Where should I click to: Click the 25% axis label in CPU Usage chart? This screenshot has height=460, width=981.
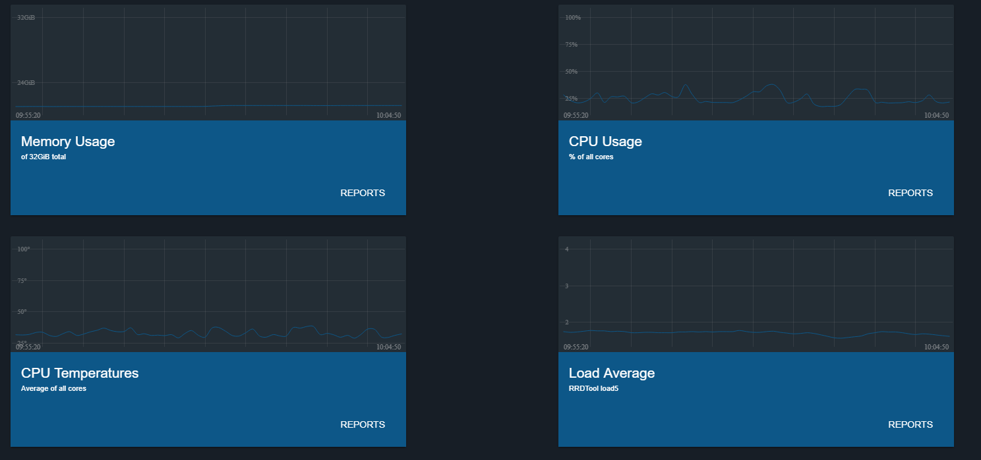coord(572,98)
